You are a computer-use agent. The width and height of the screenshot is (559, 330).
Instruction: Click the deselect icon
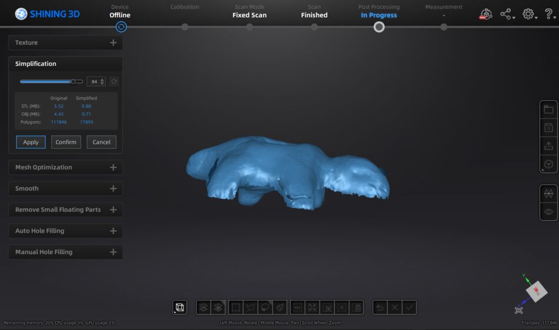pyautogui.click(x=341, y=307)
